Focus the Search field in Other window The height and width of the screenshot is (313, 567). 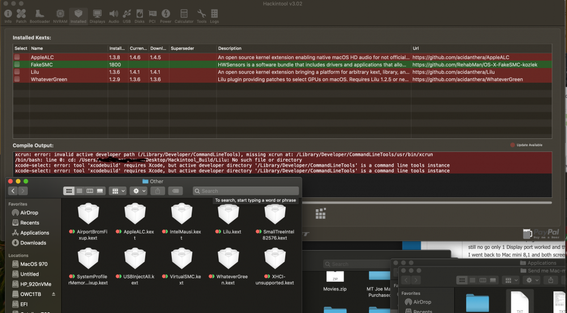click(x=246, y=191)
